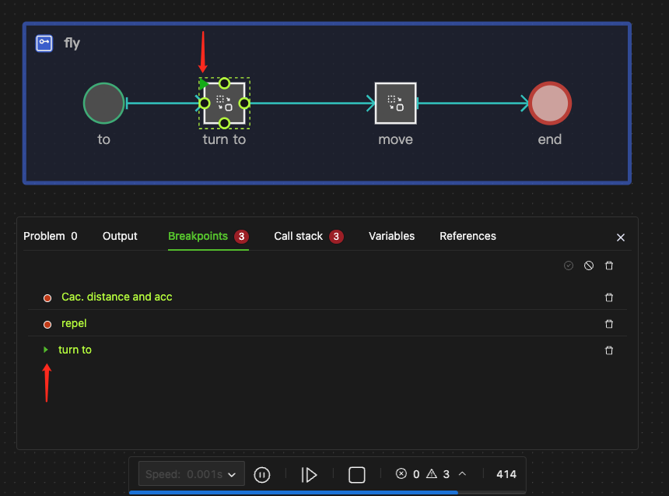
Task: Disable all breakpoints with the slashed-circle icon
Action: [588, 266]
